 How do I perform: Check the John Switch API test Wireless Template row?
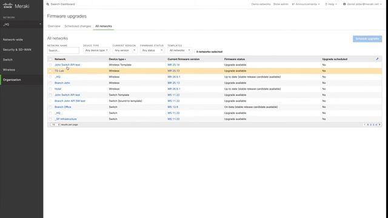point(50,65)
